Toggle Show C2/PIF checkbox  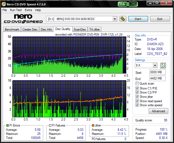click(137, 92)
